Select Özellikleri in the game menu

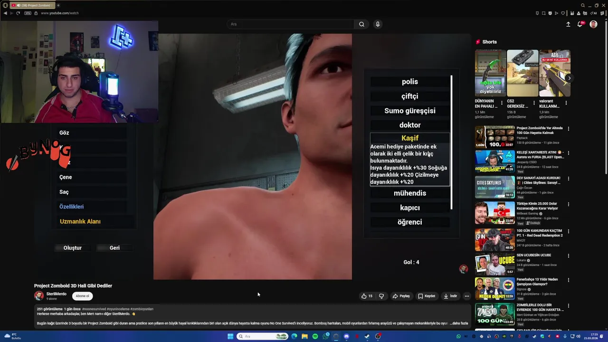pos(72,207)
